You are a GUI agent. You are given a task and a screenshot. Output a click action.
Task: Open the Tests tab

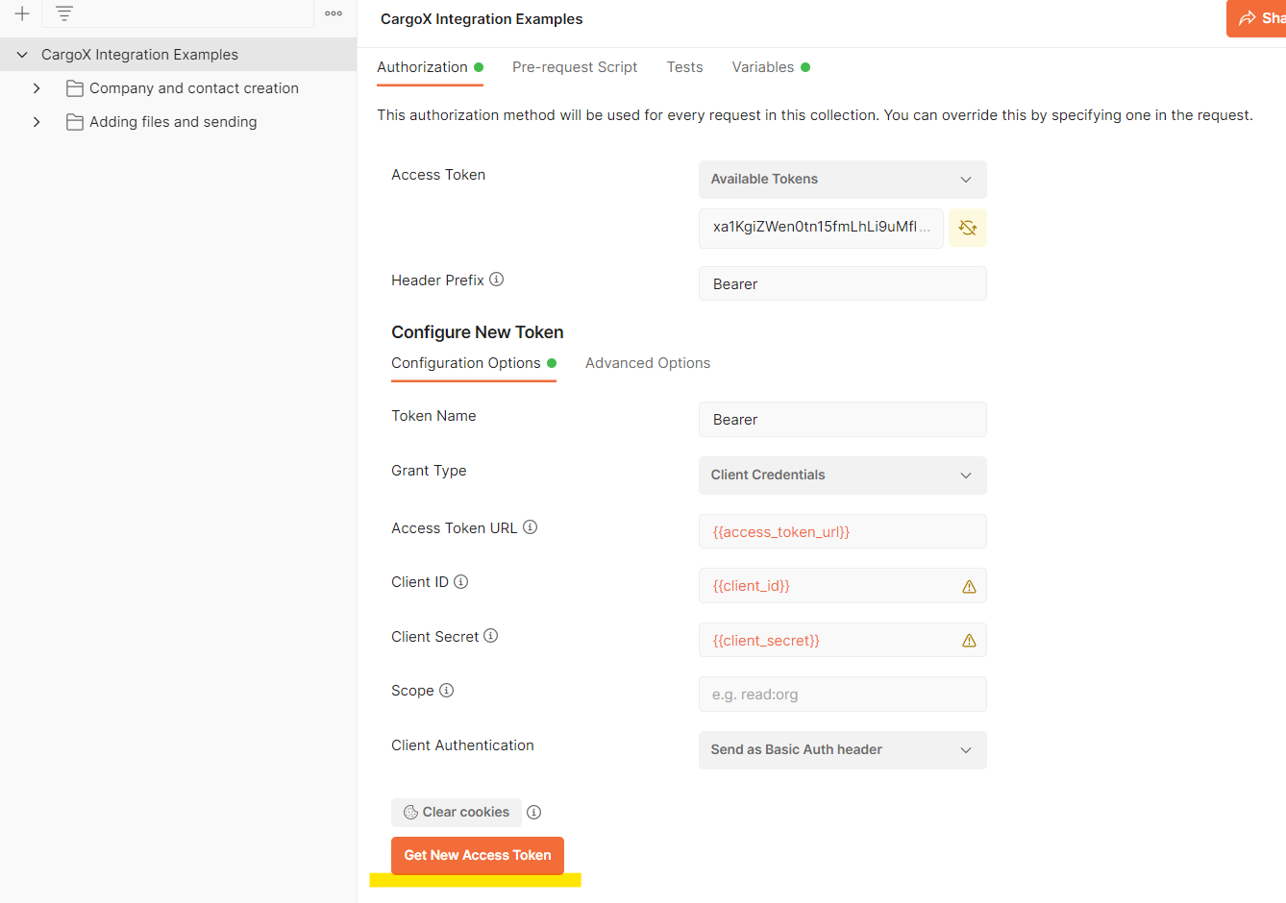(x=684, y=67)
